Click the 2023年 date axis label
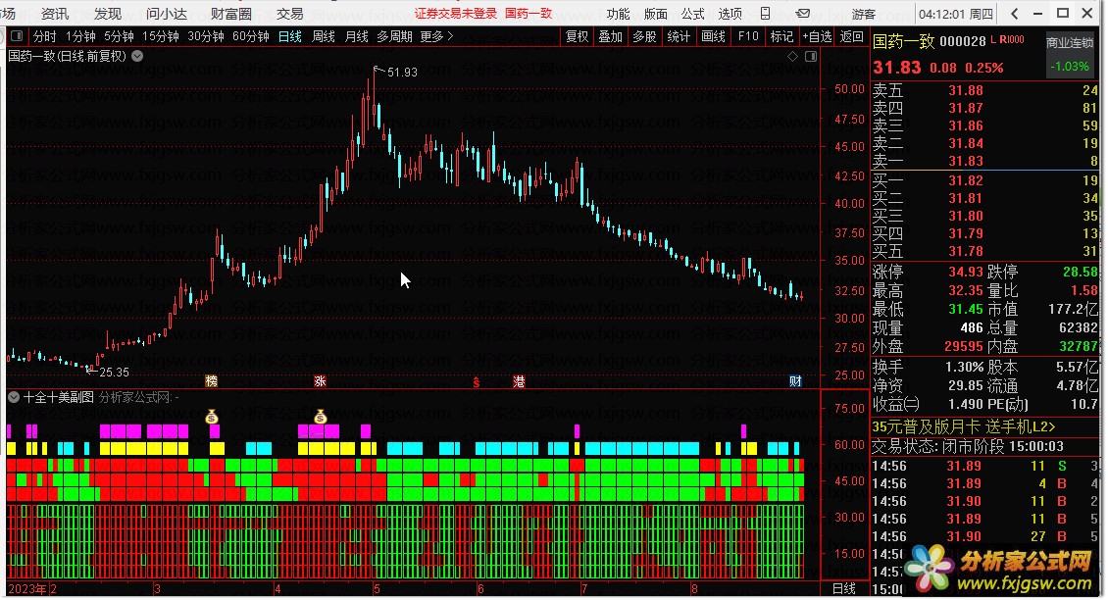Viewport: 1108px width, 600px height. click(x=27, y=588)
